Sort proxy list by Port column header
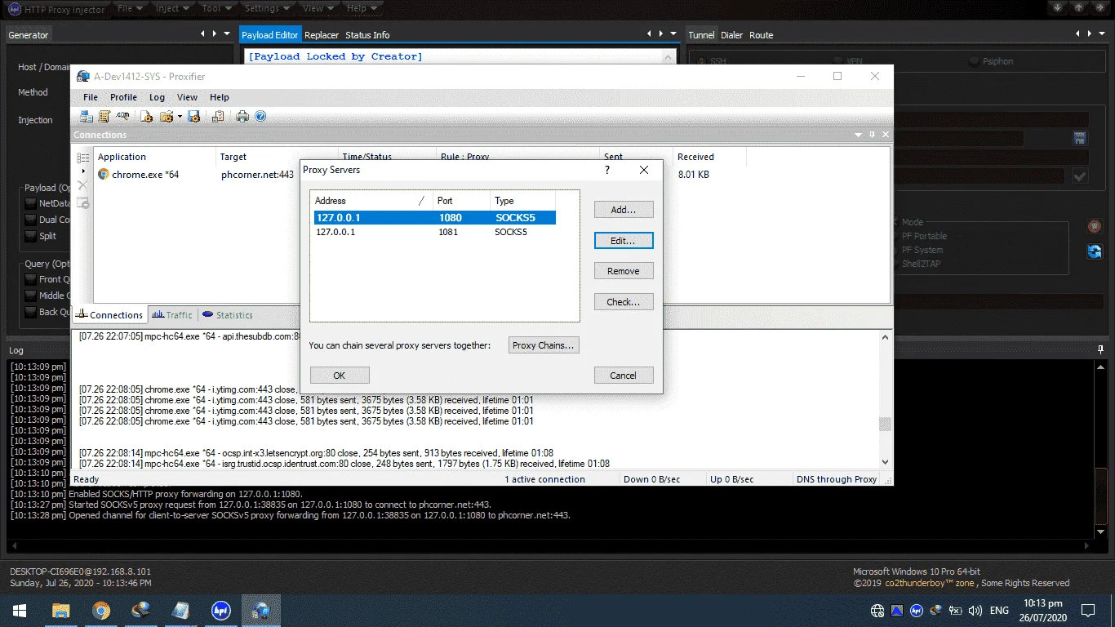This screenshot has height=627, width=1115. (461, 201)
